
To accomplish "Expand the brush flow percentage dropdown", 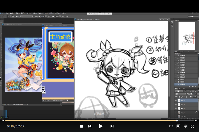I will 60,16.
